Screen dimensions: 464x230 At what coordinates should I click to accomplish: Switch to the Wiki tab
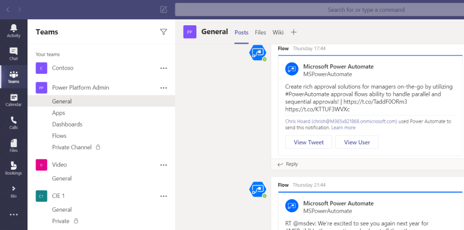point(278,32)
